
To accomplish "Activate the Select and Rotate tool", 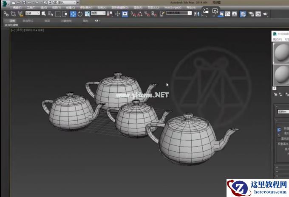I will click(80, 14).
